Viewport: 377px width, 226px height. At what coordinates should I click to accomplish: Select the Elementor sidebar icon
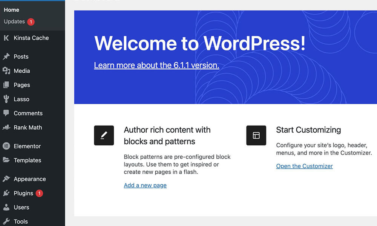6,146
